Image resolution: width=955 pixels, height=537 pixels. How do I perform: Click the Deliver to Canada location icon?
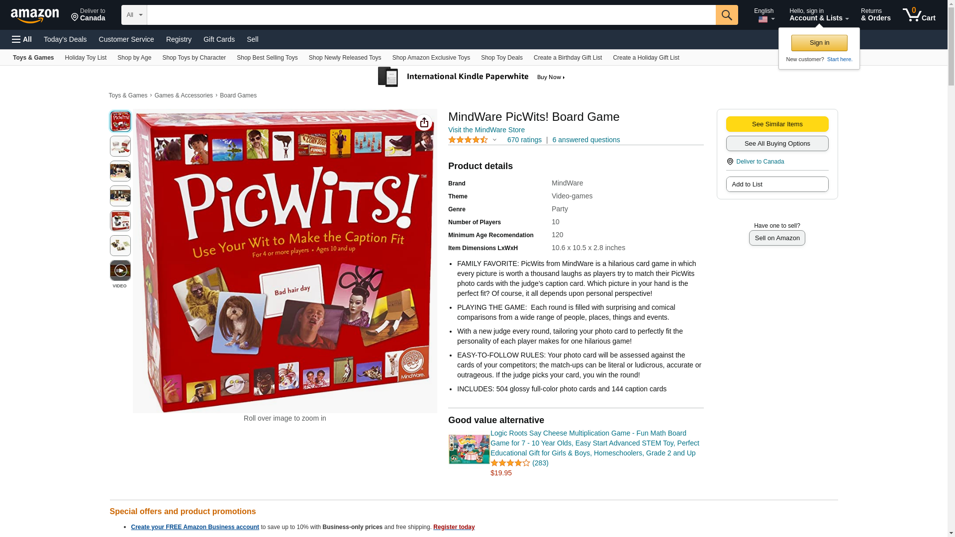click(730, 162)
